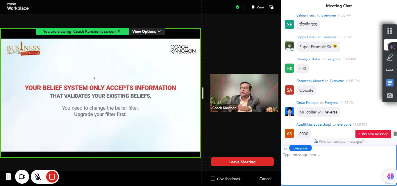Click the overlapping-windows icon beside View
This screenshot has height=186, width=397.
(x=271, y=7)
